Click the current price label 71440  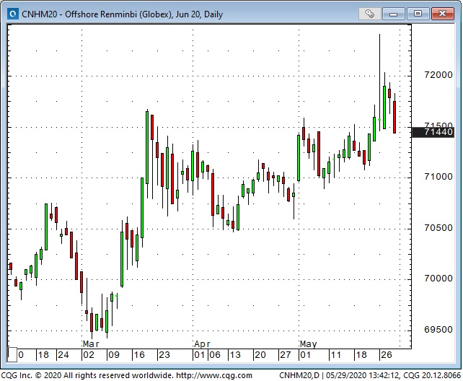[x=433, y=132]
